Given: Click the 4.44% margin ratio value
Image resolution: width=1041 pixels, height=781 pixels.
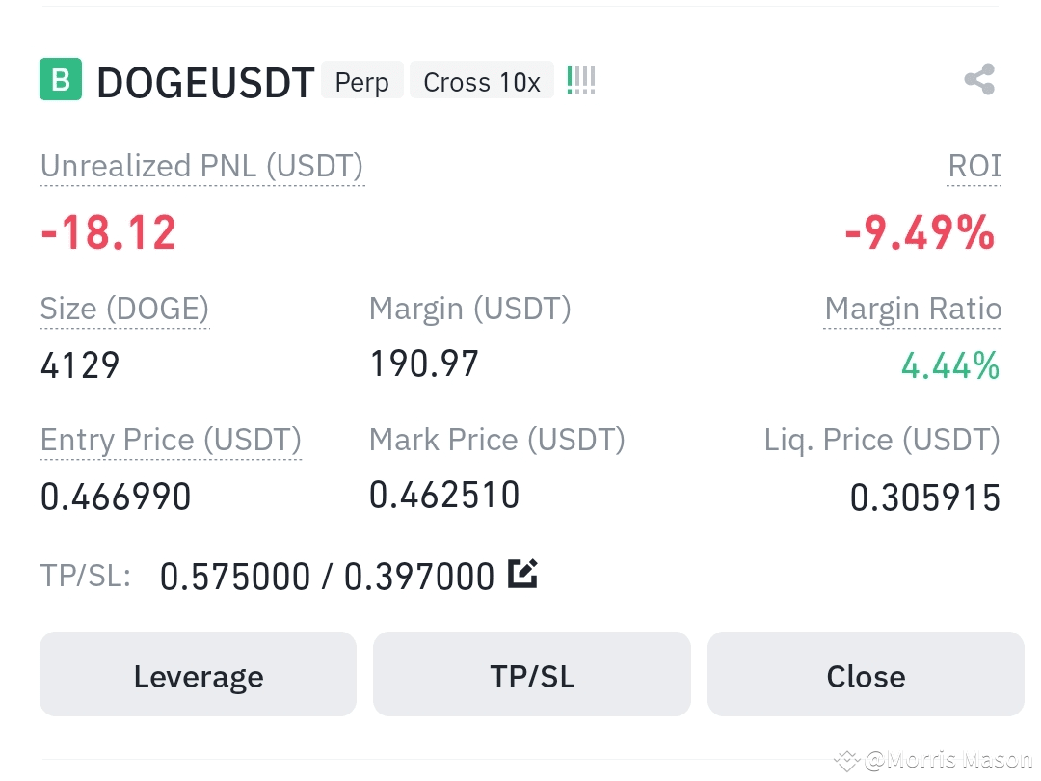Looking at the screenshot, I should (x=950, y=365).
